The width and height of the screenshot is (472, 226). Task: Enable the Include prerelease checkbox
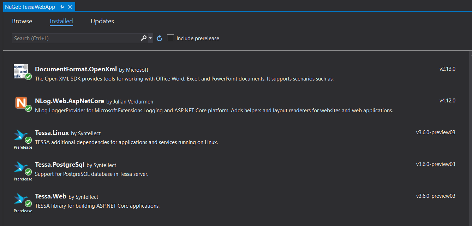[x=171, y=38]
